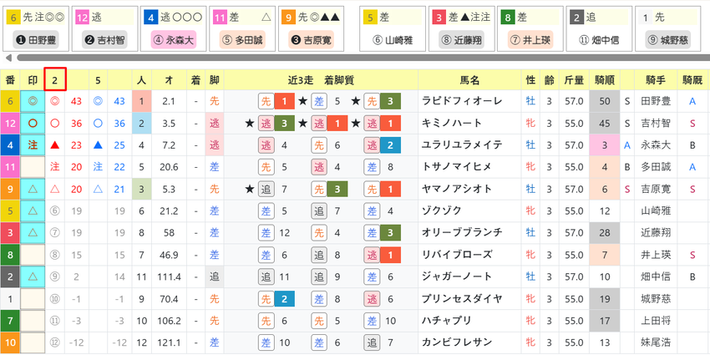
Task: Toggle the empty mark cell for horse 11
Action: coord(33,167)
